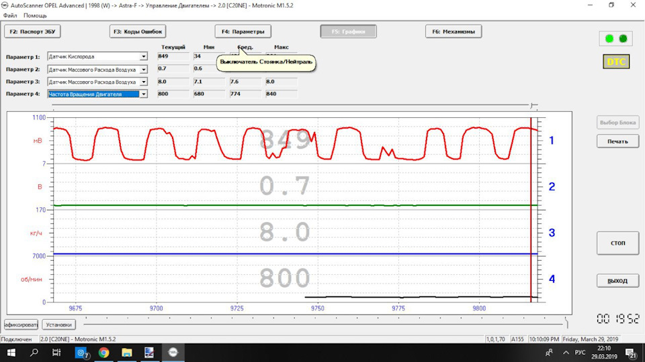This screenshot has height=362, width=645.
Task: Select the F5 Графики tab
Action: pyautogui.click(x=349, y=32)
